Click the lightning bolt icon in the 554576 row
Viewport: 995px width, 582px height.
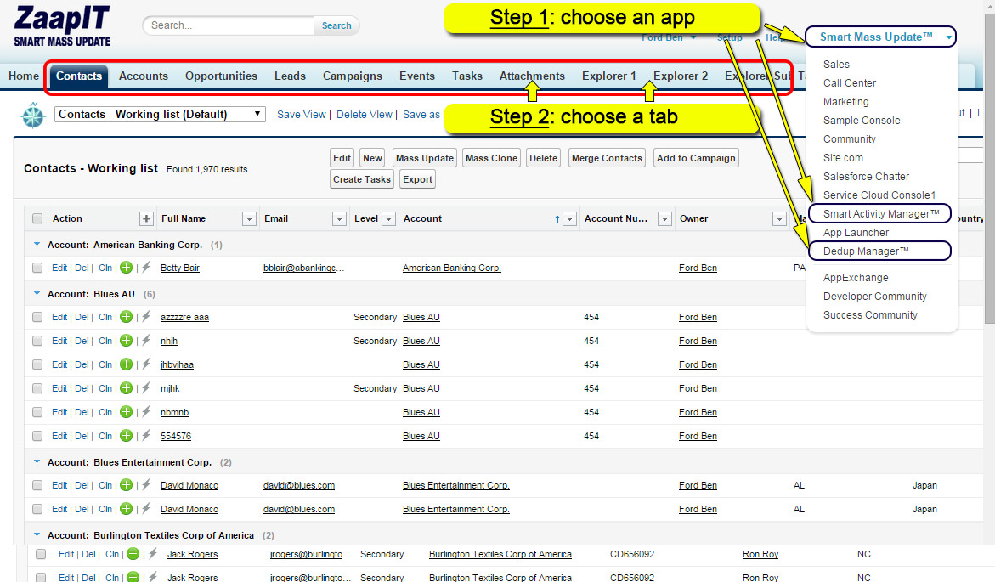(x=145, y=436)
